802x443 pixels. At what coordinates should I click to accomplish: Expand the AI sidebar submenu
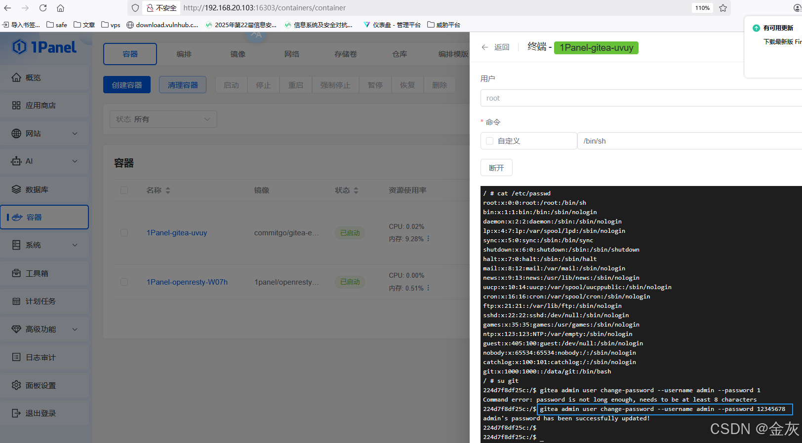75,161
